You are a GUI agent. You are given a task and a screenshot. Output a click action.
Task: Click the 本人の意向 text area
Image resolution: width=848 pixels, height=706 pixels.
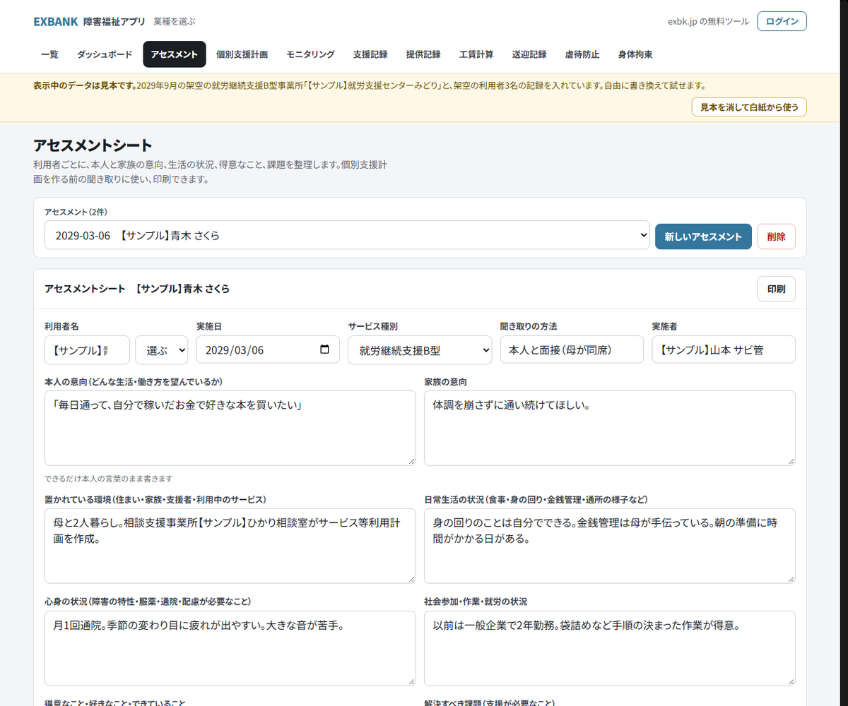point(230,428)
